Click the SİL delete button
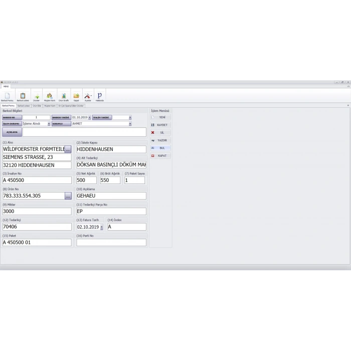This screenshot has height=351, width=351. click(160, 132)
